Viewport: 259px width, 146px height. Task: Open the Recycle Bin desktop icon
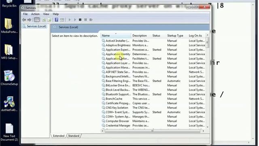9,4
